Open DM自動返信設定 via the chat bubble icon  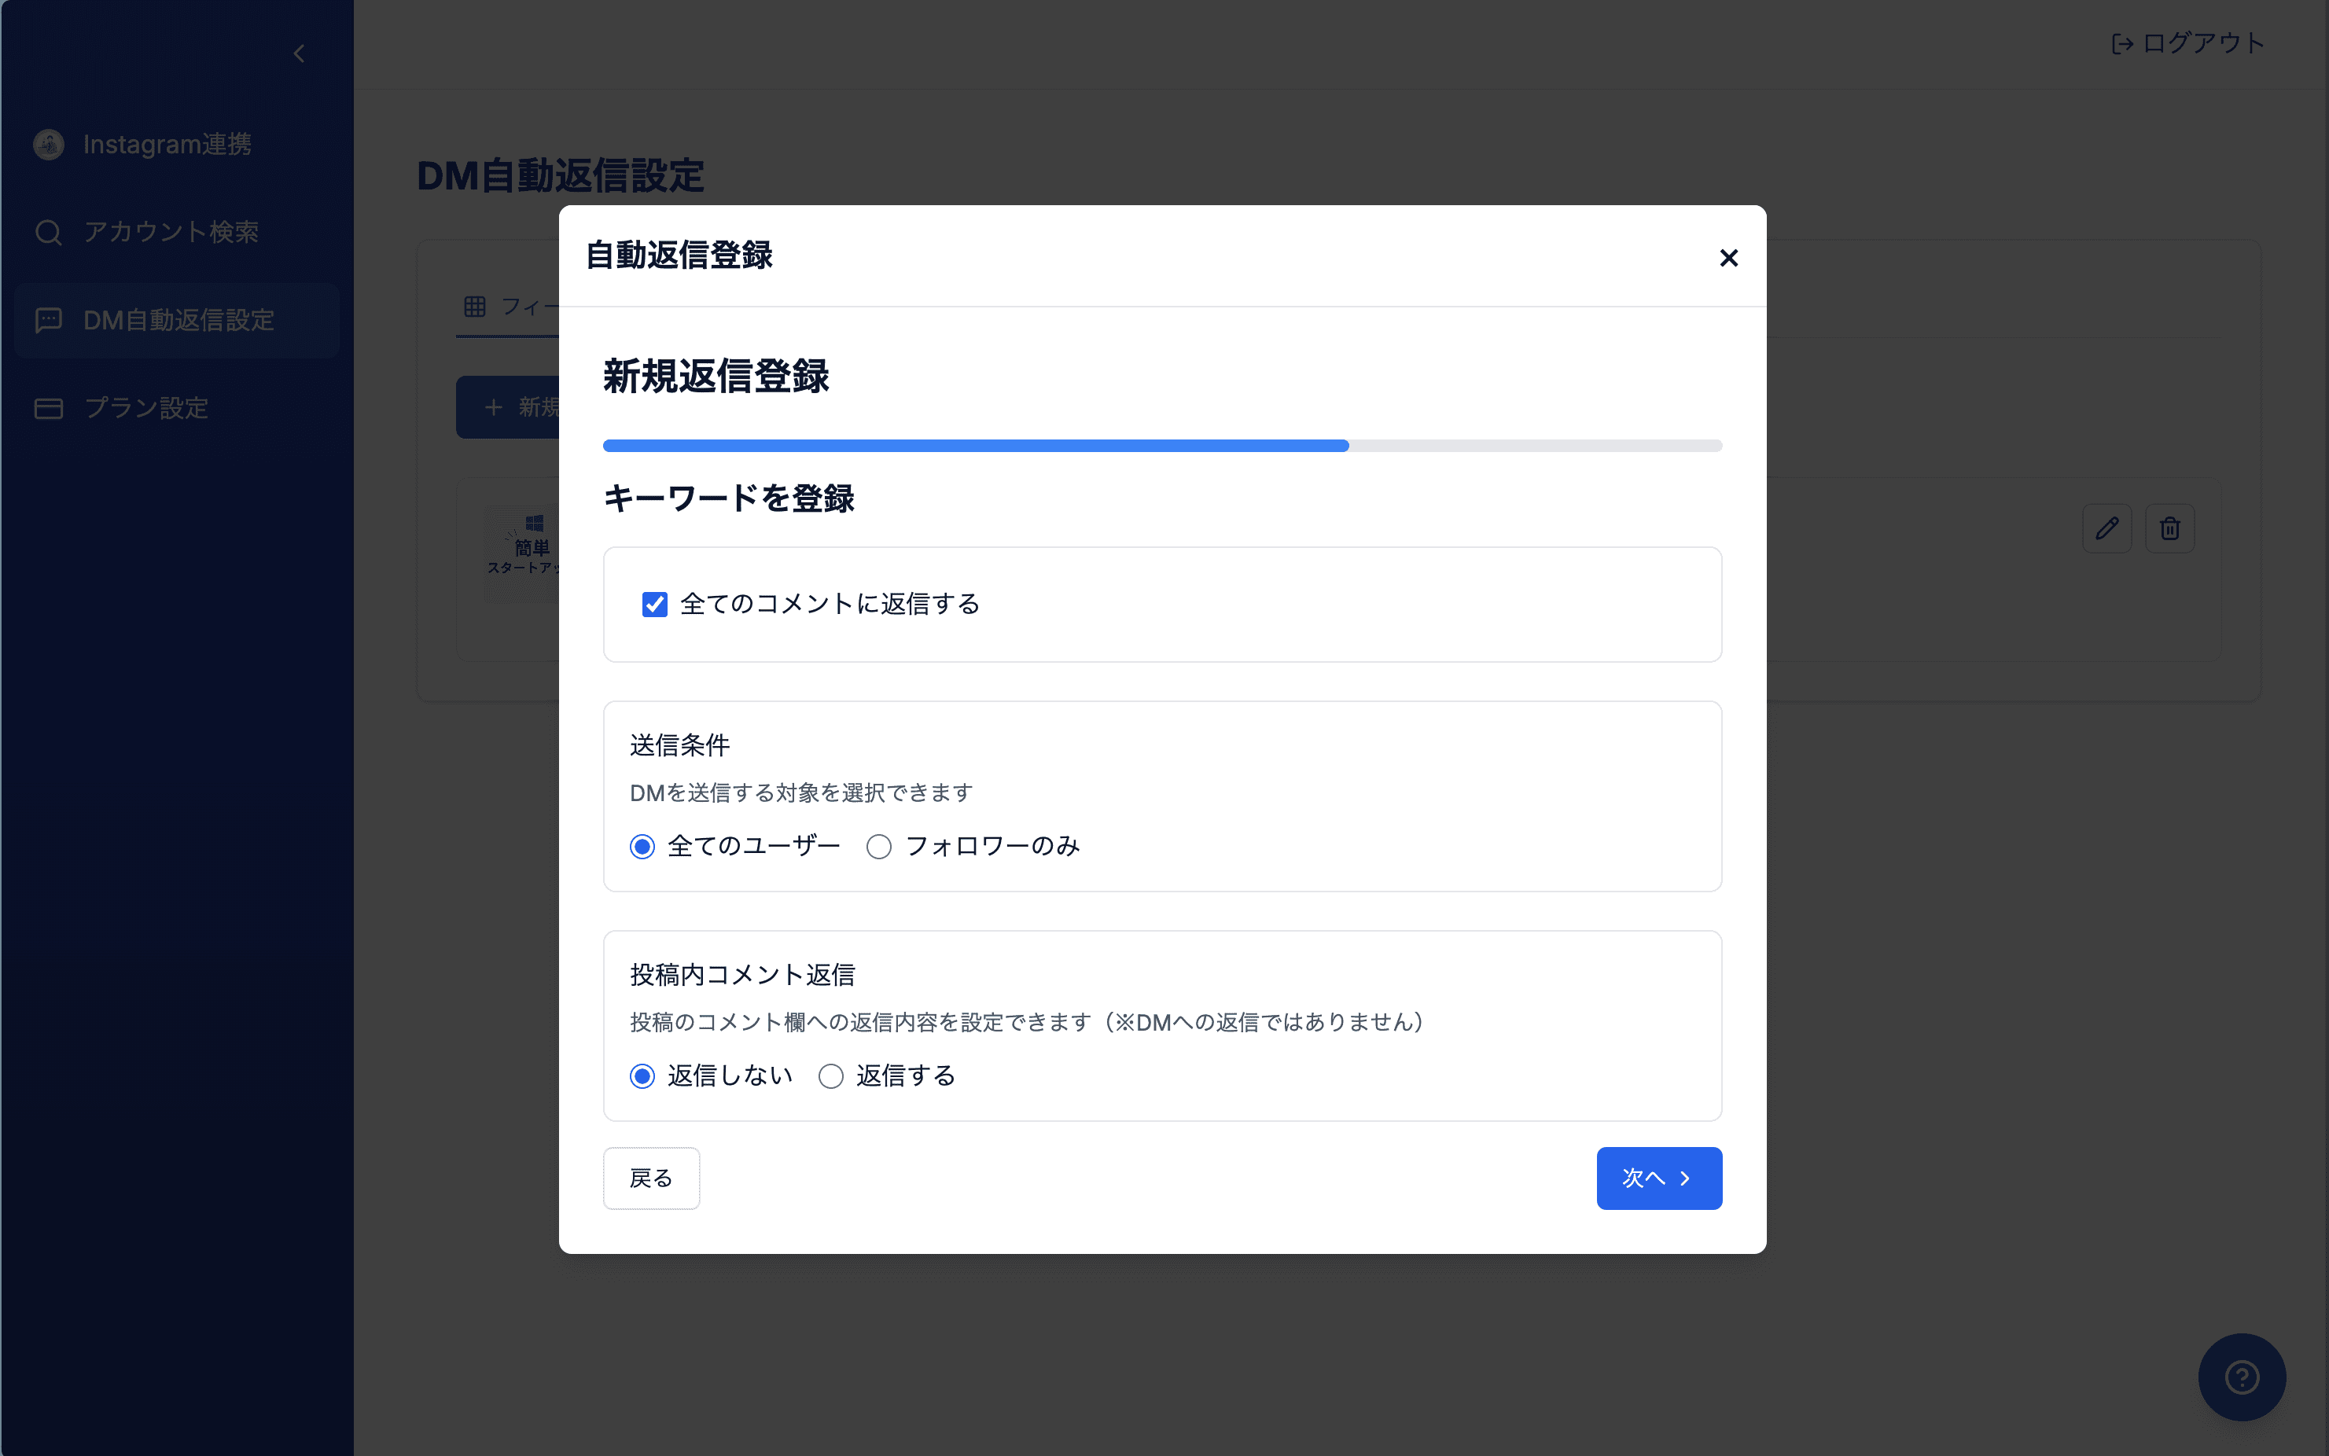48,320
